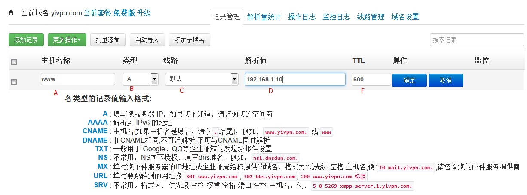The width and height of the screenshot is (527, 195).
Task: Confirm the record with the 确定 button
Action: tap(410, 80)
